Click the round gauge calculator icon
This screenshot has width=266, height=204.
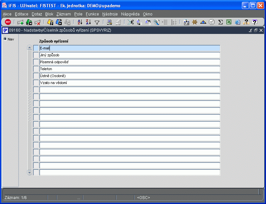click(212, 22)
